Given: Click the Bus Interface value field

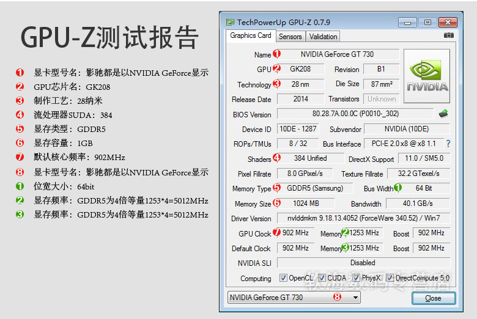Looking at the screenshot, I should pyautogui.click(x=404, y=144).
